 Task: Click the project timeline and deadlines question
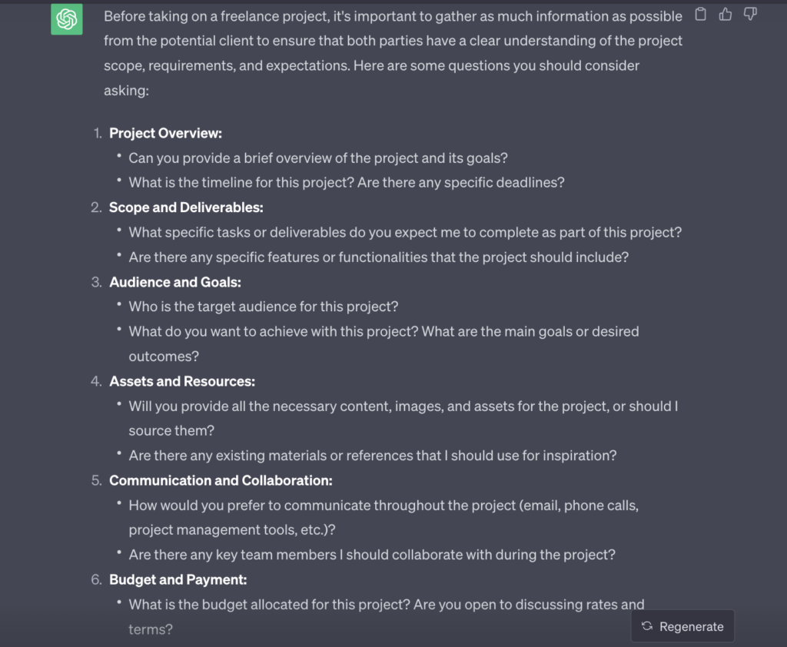pyautogui.click(x=347, y=183)
